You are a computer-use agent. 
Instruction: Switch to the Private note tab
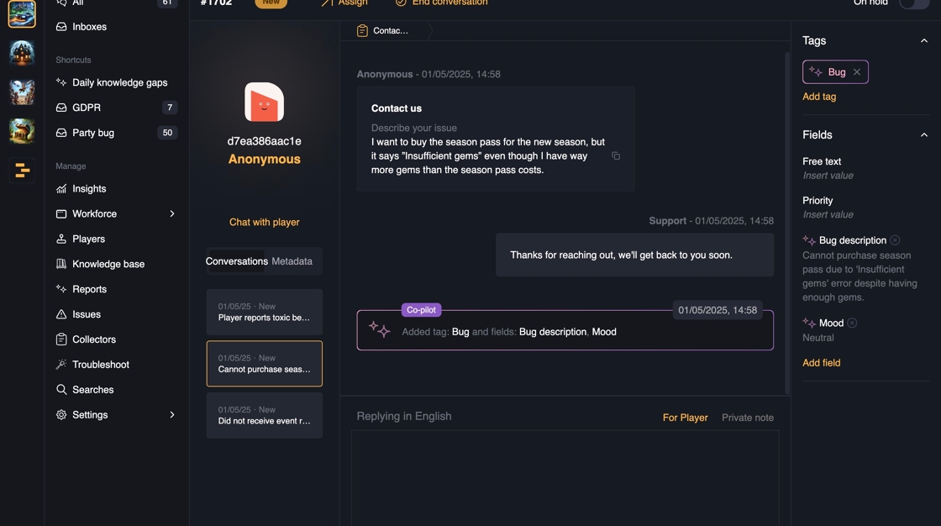[747, 418]
